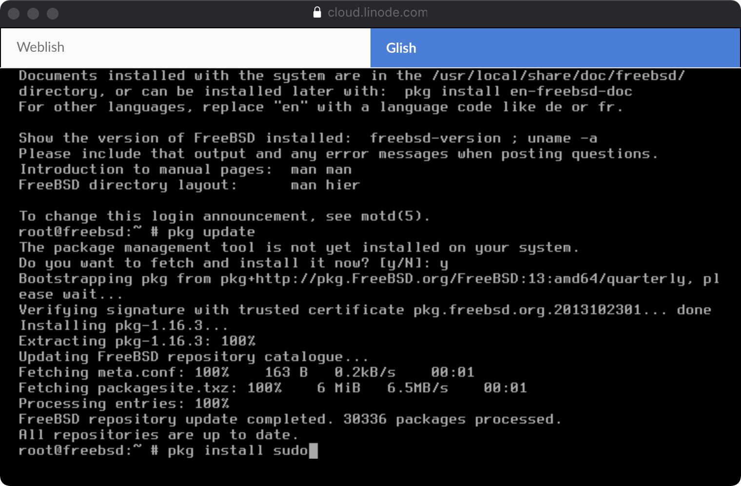Click the 'freebsd-version ; uname -a' text

[x=483, y=138]
